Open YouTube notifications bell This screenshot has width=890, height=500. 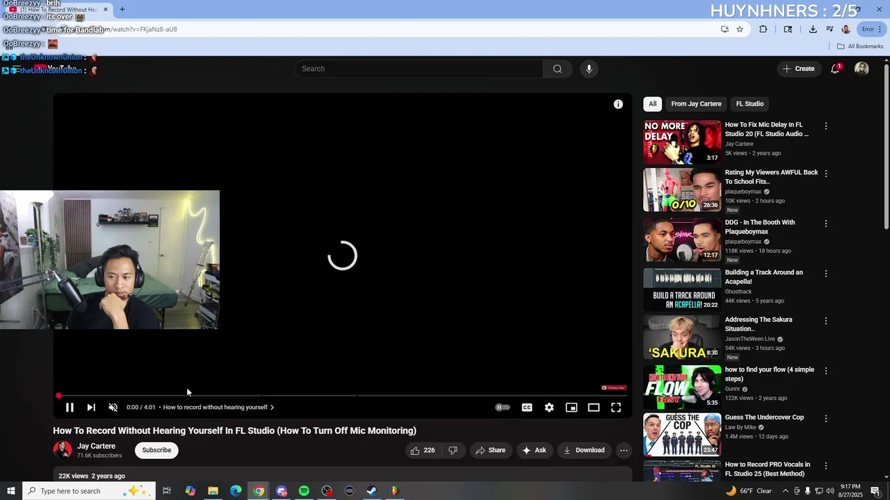[835, 69]
